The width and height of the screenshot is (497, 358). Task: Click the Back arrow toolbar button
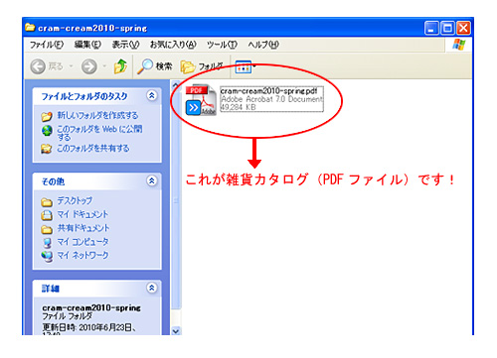tap(38, 66)
